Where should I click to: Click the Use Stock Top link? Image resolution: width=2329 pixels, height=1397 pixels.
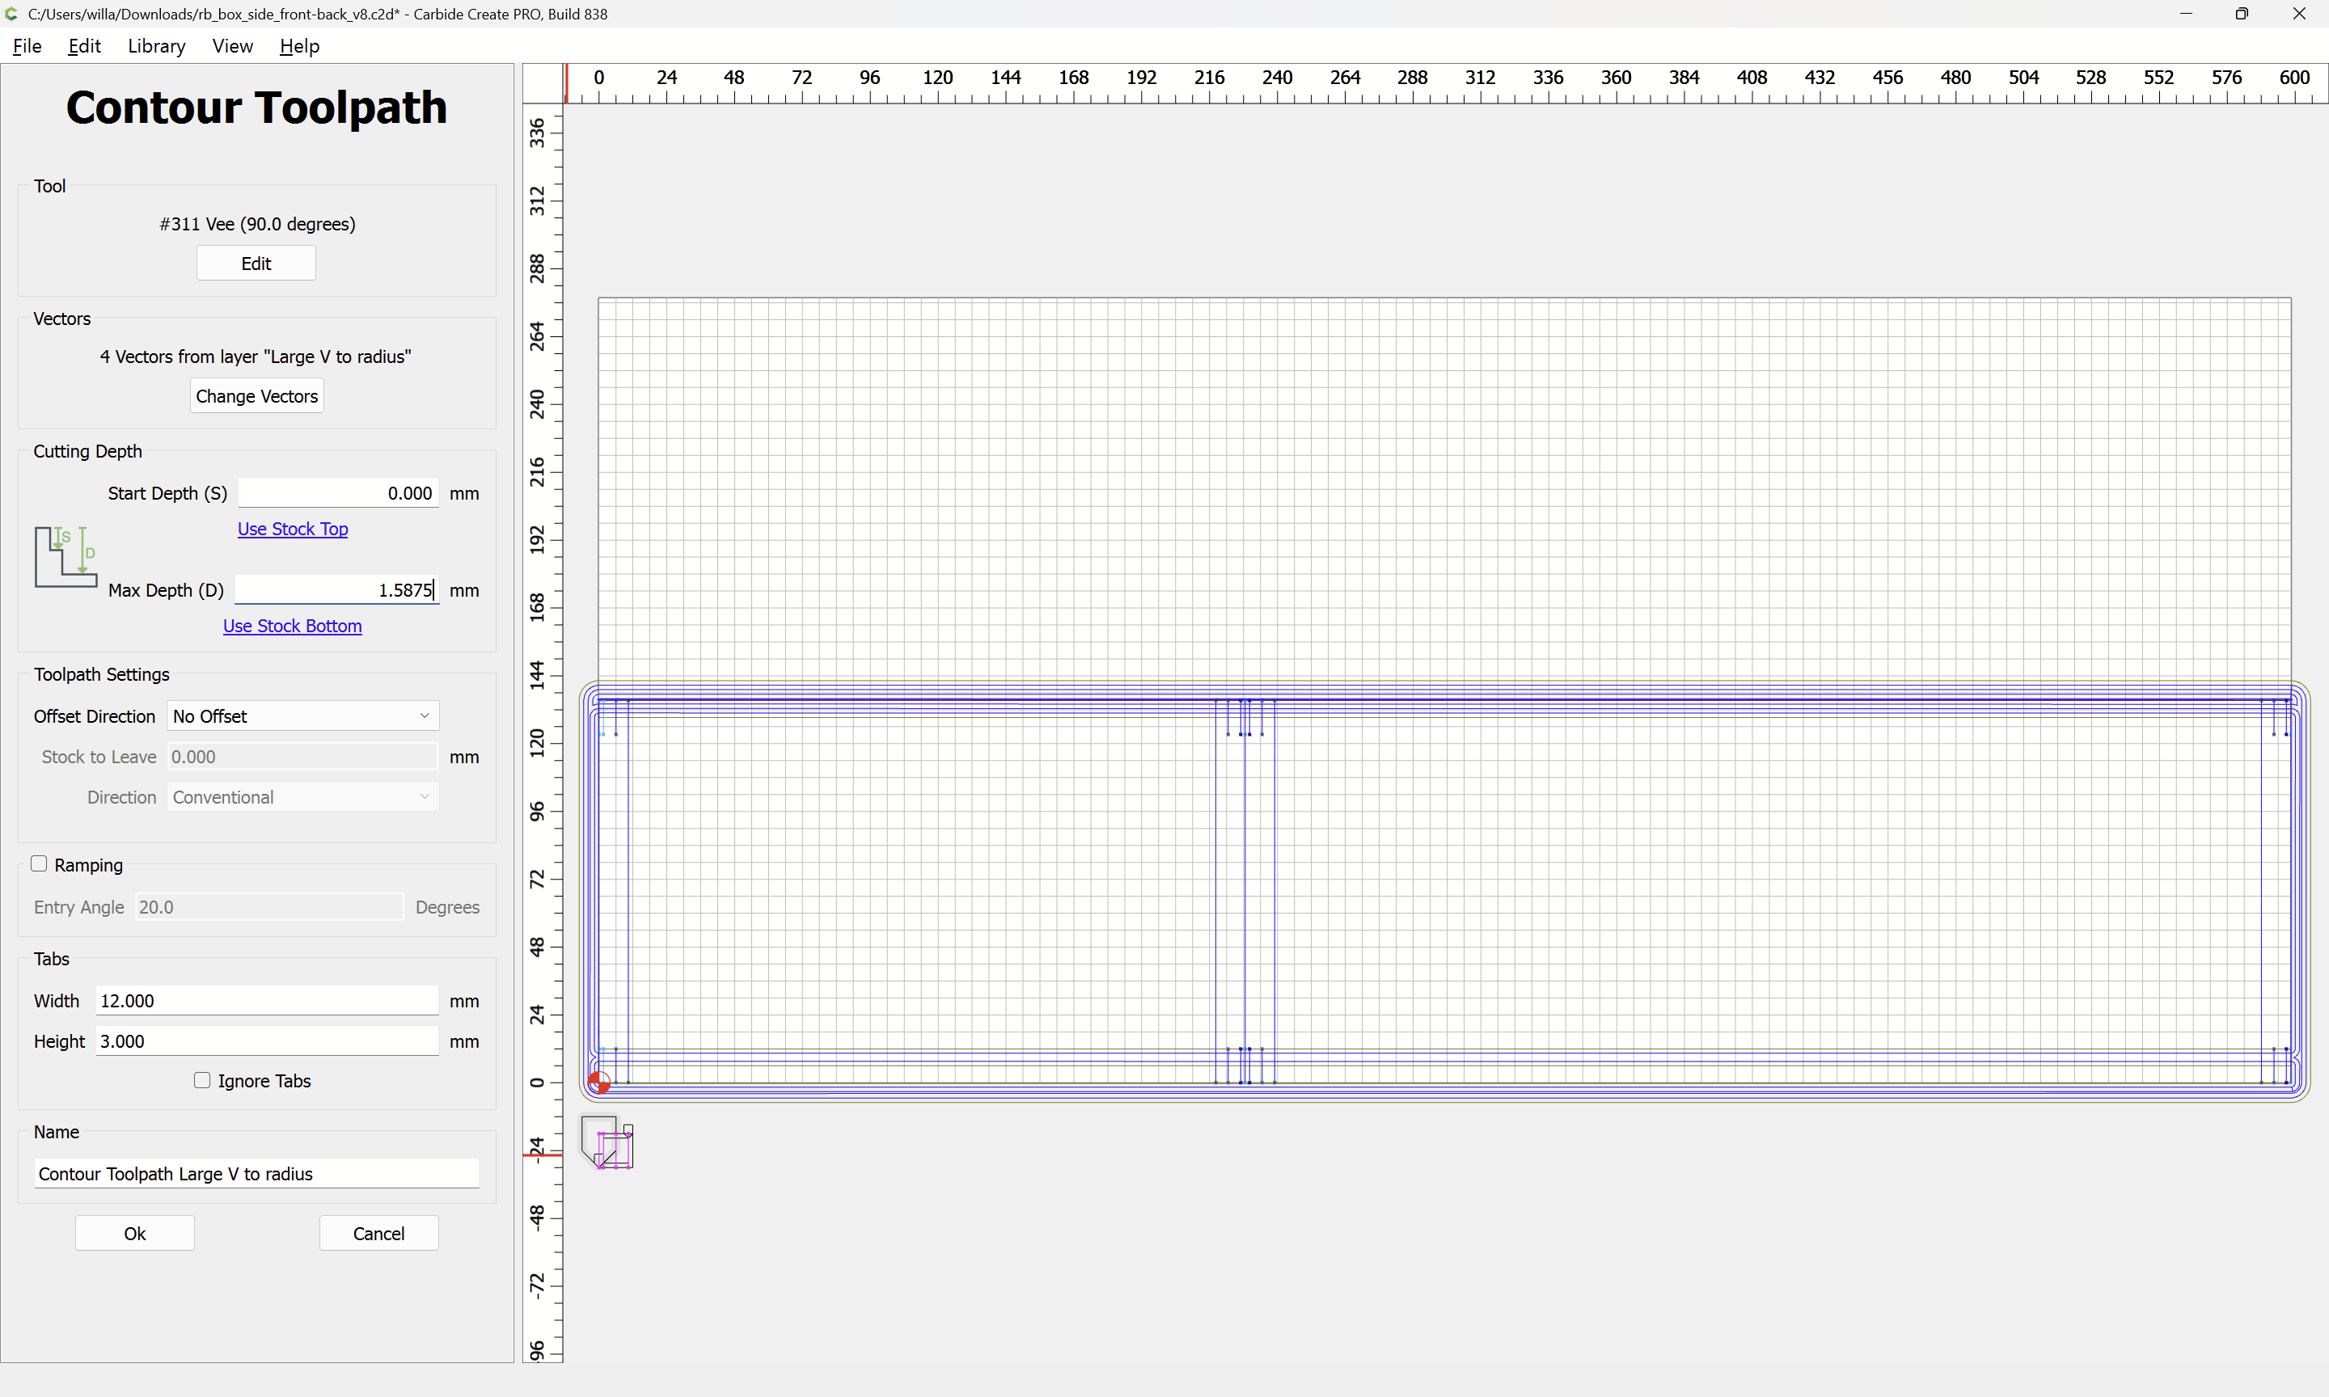(x=293, y=529)
